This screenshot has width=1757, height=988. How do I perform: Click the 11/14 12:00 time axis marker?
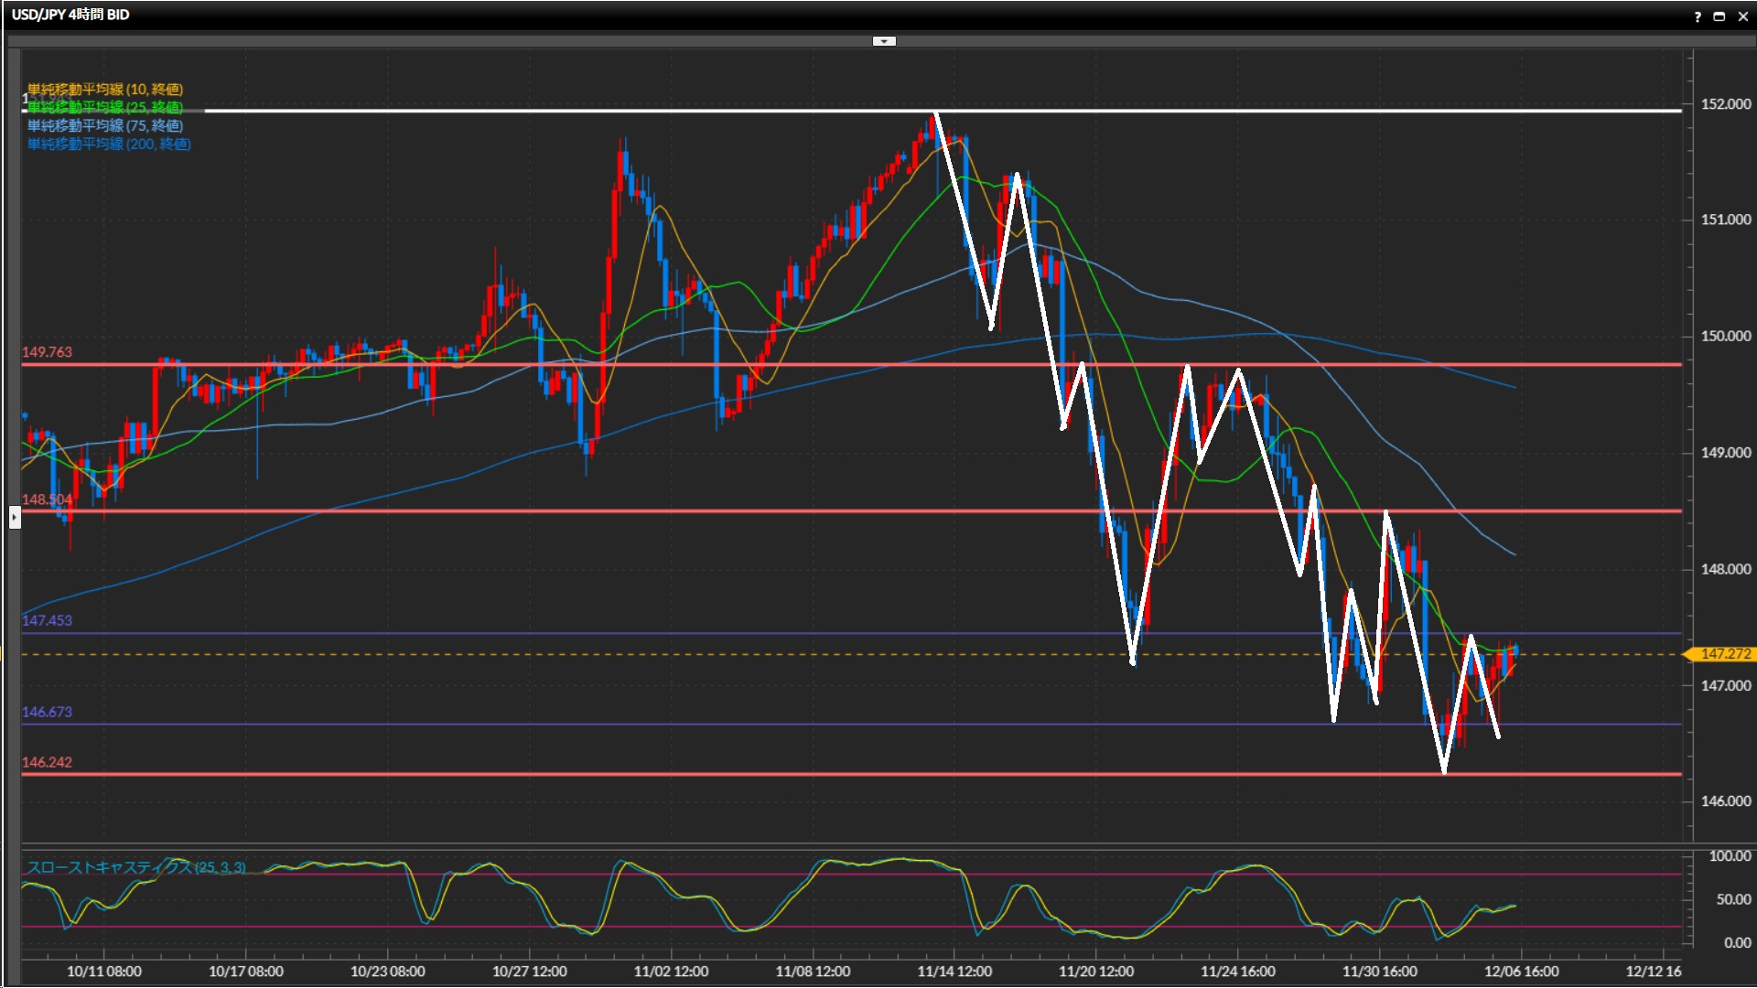(x=954, y=972)
